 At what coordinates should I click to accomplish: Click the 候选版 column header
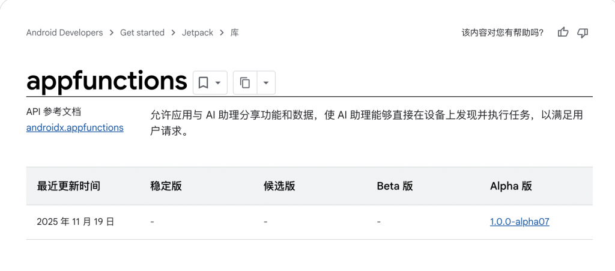pos(279,186)
